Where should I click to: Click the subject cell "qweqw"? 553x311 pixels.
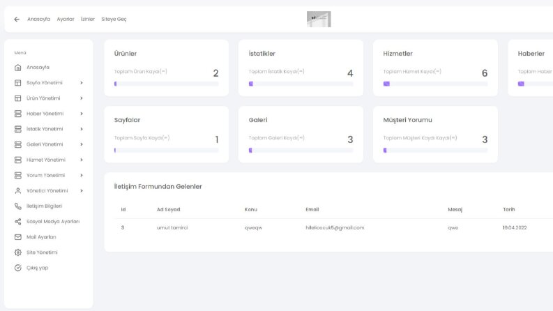(253, 228)
